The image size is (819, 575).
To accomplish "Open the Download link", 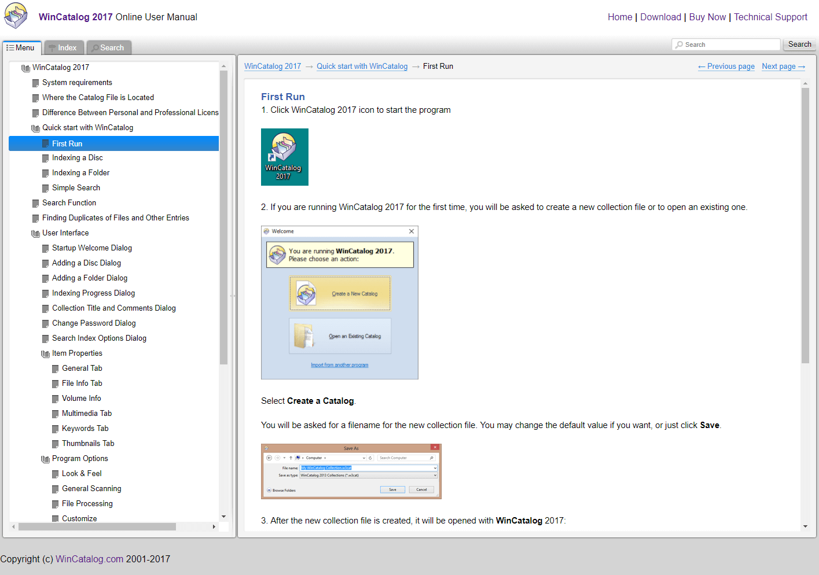I will [660, 17].
